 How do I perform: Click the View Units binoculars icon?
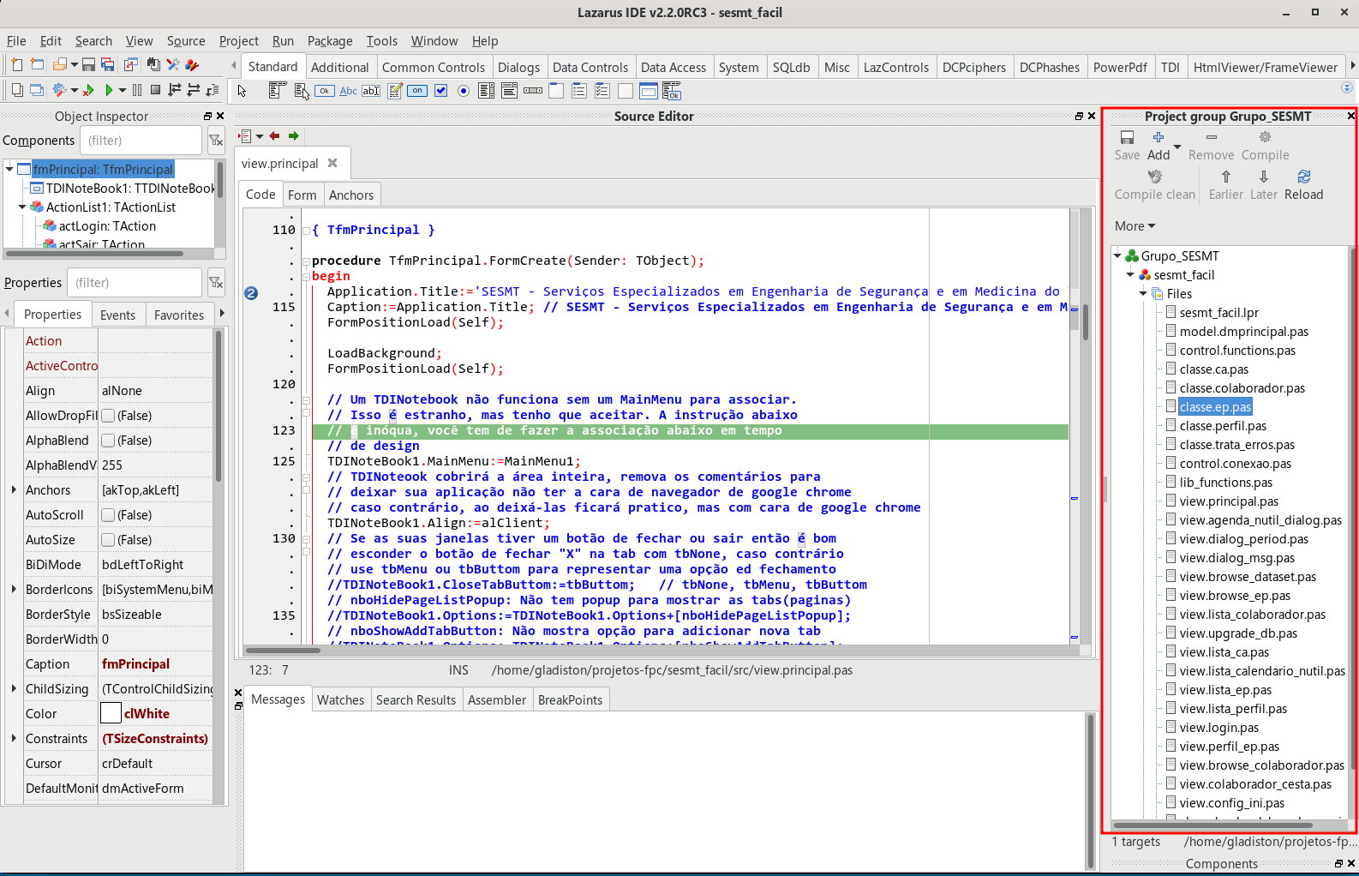(153, 65)
